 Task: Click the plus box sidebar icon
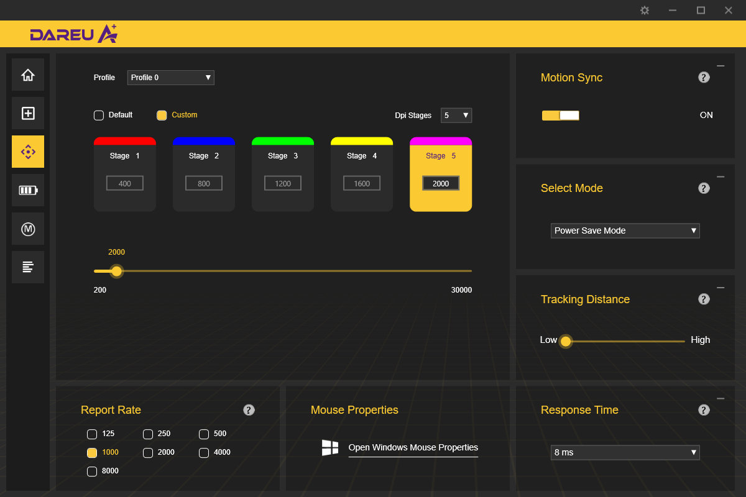28,114
